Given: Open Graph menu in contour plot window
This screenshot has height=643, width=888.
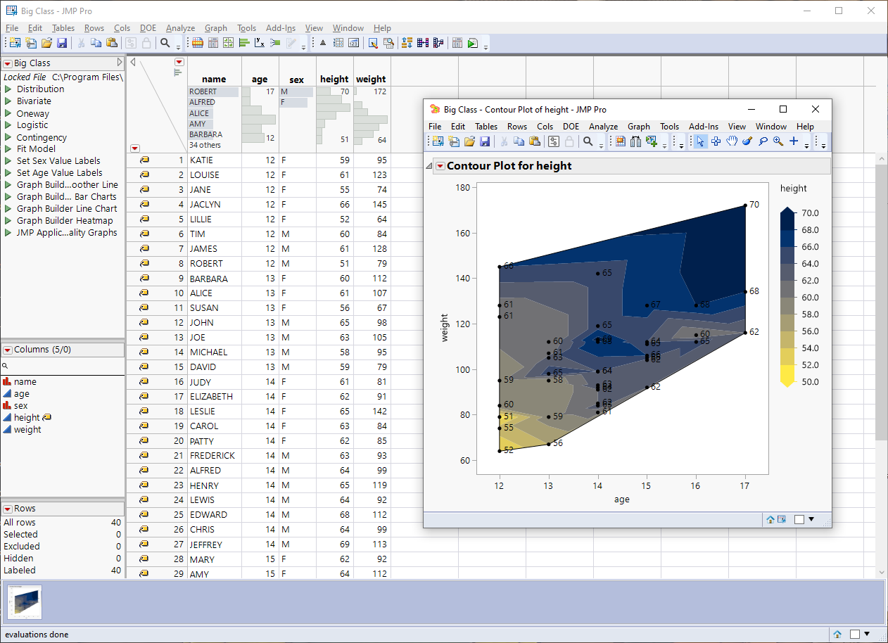Looking at the screenshot, I should pos(638,127).
